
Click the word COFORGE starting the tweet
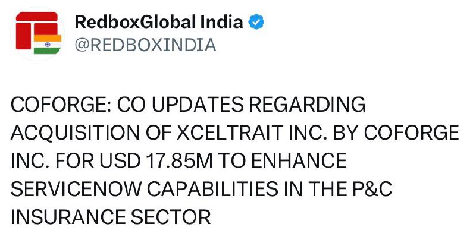57,104
